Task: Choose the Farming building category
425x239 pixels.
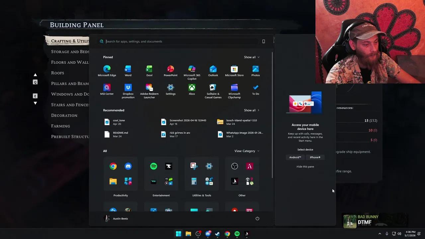Action: point(60,126)
